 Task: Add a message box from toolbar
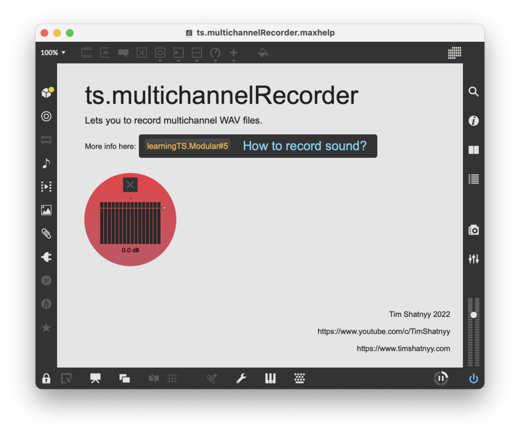click(x=105, y=53)
